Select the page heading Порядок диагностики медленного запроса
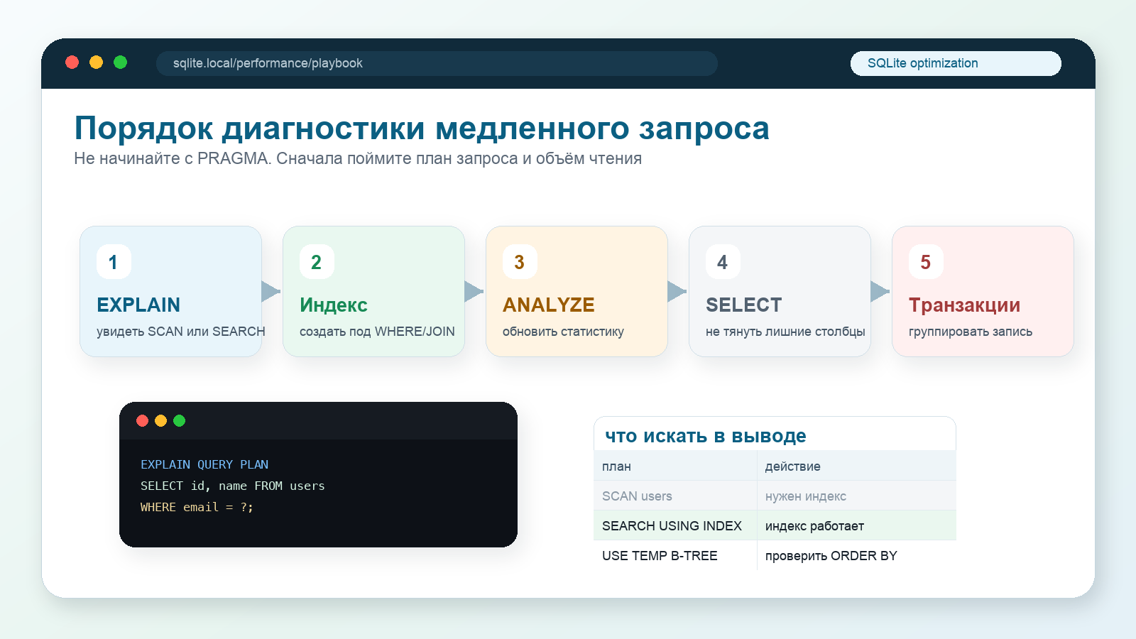Image resolution: width=1136 pixels, height=639 pixels. click(422, 129)
